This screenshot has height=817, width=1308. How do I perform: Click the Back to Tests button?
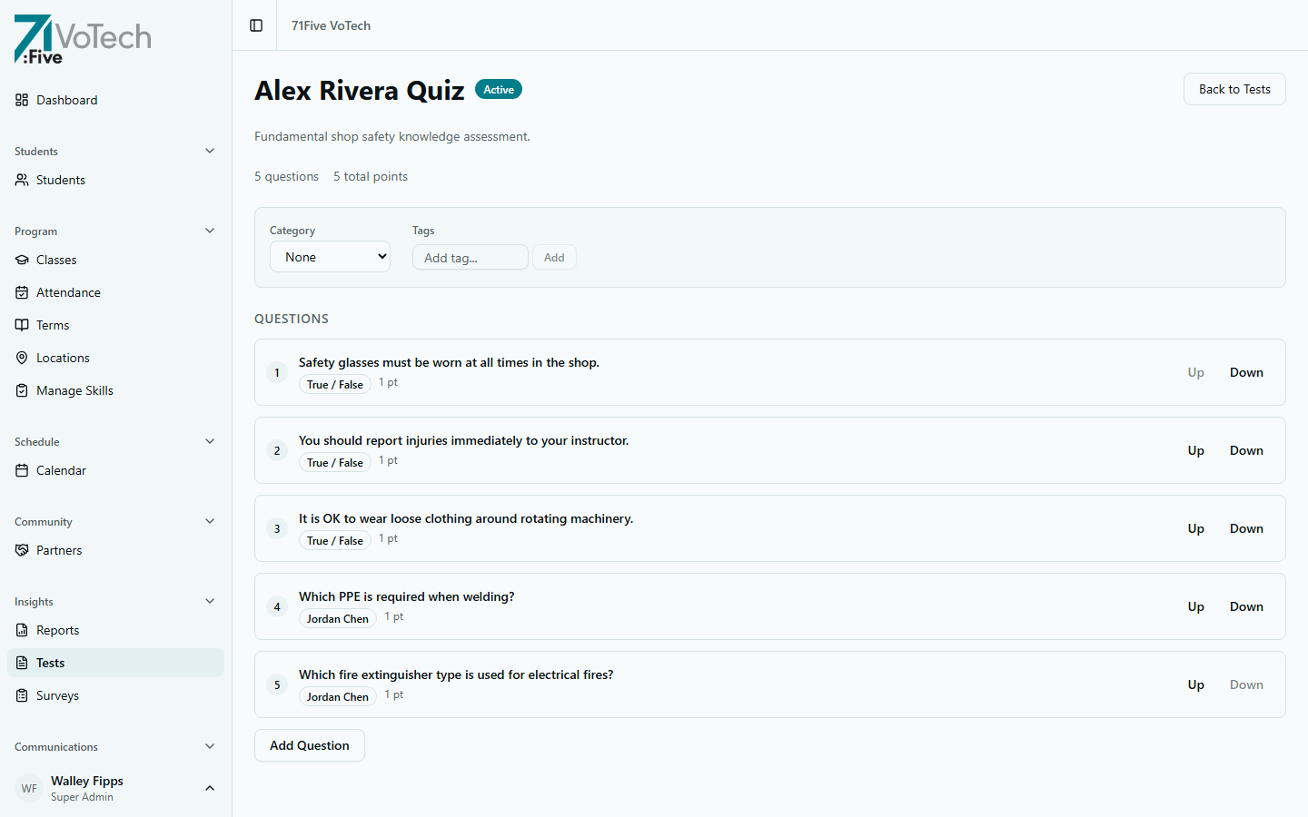point(1234,89)
